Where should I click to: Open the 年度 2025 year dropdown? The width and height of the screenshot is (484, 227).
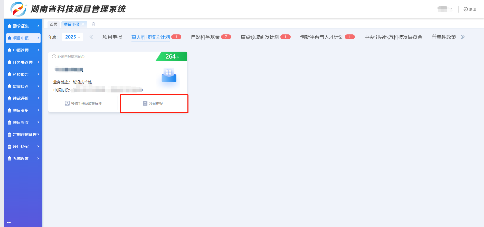[x=72, y=37]
